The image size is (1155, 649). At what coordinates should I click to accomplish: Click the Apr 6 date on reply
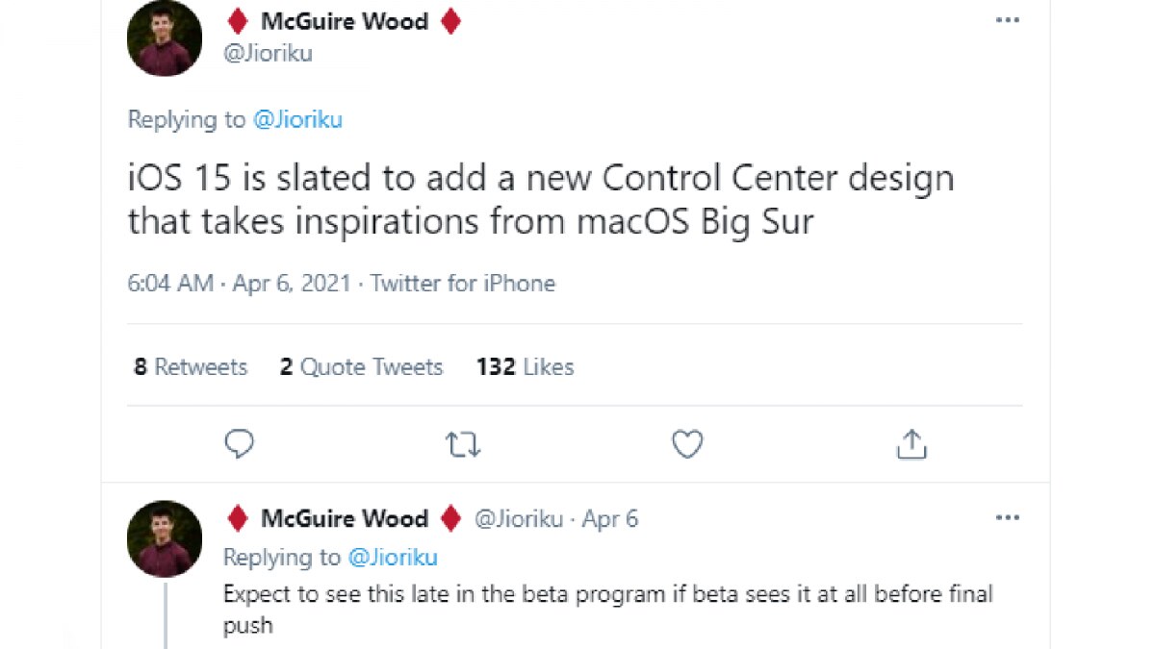(610, 519)
